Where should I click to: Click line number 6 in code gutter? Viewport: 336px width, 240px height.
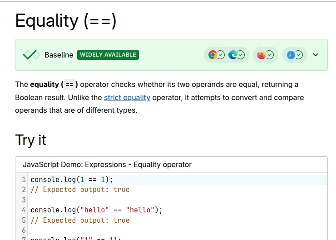tap(24, 230)
